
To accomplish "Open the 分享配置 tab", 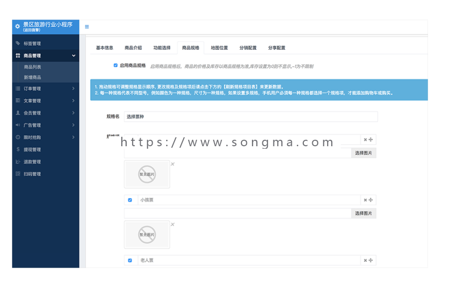I will coord(276,48).
